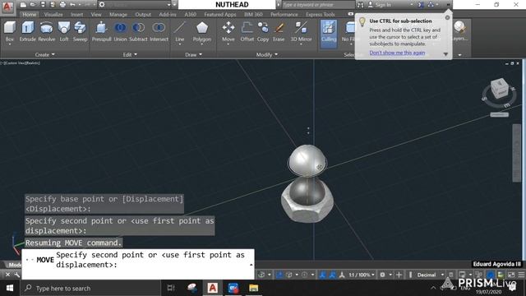Viewport: 526px width, 296px height.
Task: Click the MOVE command line input
Action: (138, 264)
